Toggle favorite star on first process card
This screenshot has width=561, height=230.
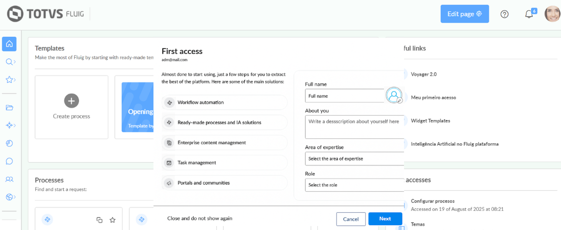point(112,220)
